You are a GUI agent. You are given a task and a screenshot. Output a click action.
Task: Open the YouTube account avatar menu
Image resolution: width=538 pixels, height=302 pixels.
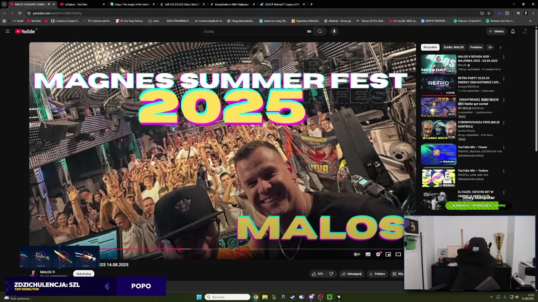coord(525,31)
